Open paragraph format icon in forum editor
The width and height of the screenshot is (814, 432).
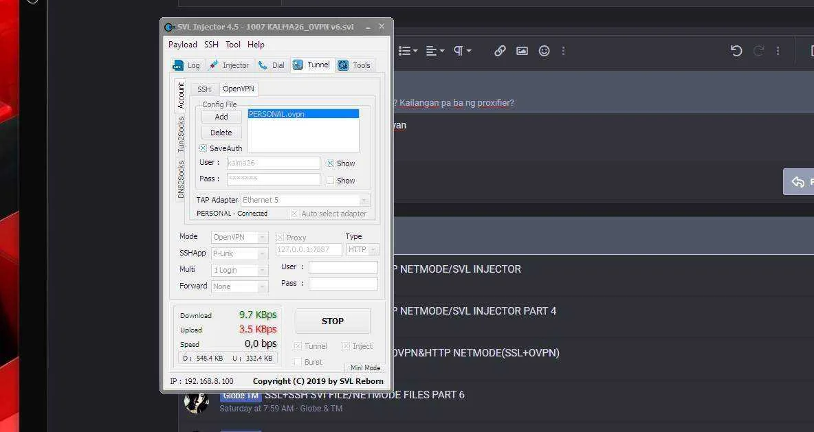[462, 51]
